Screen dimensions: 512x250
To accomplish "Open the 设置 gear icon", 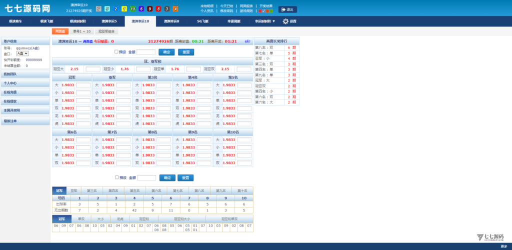I will (285, 21).
